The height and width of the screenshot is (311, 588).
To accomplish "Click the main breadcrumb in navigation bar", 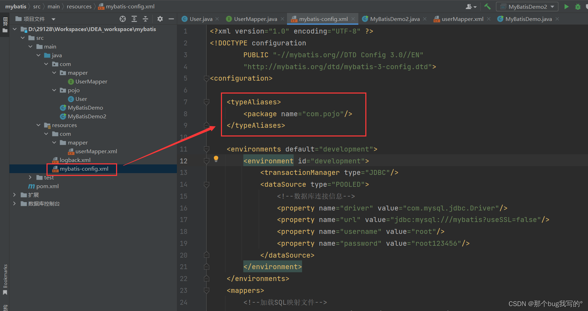I will tap(53, 6).
